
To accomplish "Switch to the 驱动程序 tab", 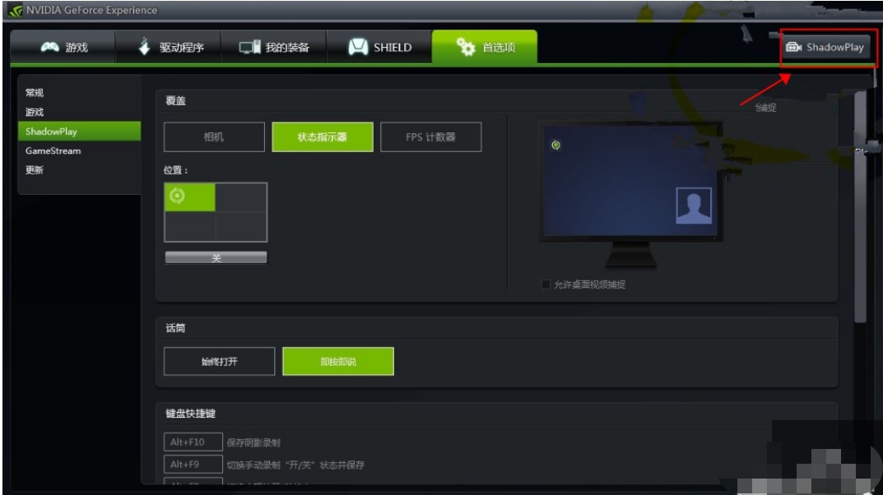I will click(169, 47).
